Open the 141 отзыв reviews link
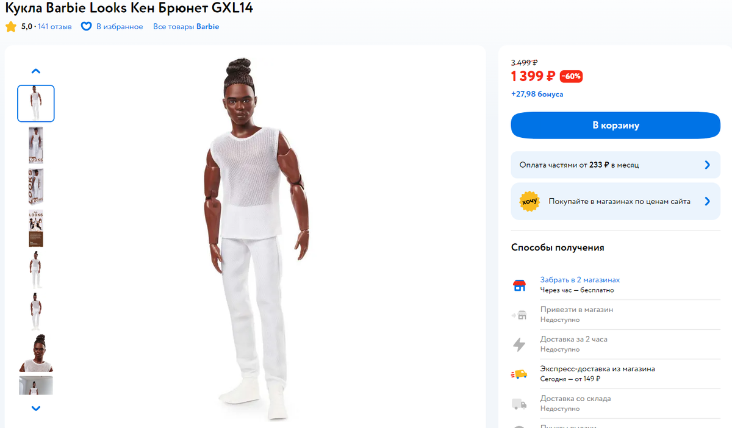 click(x=55, y=27)
